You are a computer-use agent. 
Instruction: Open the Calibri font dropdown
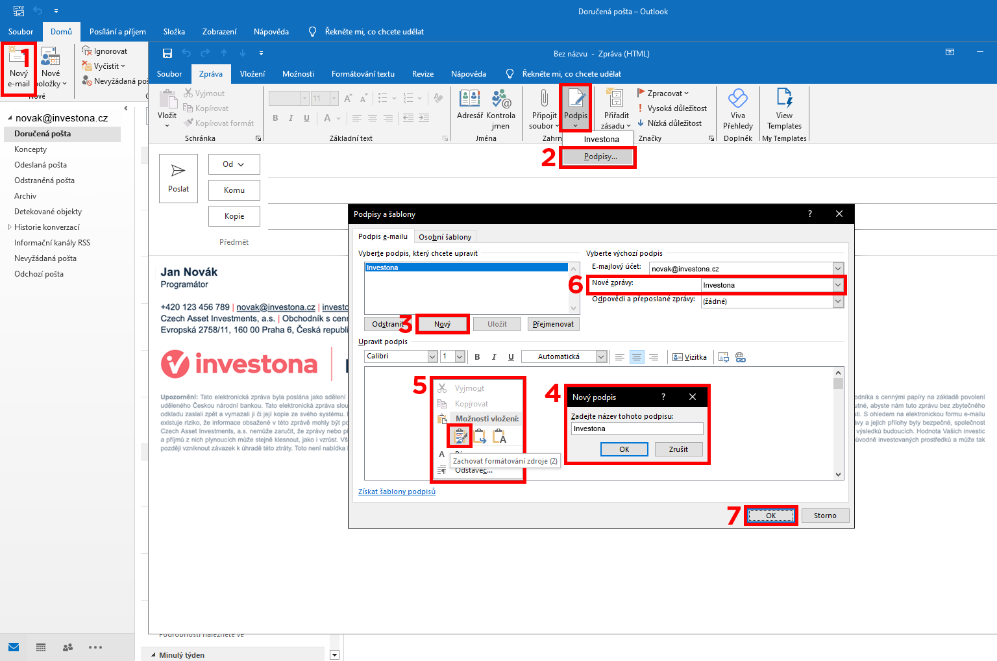tap(432, 356)
